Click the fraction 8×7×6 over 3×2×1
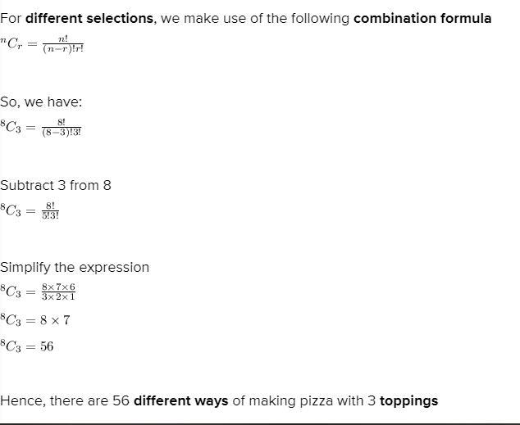This screenshot has height=425, width=520. (58, 292)
